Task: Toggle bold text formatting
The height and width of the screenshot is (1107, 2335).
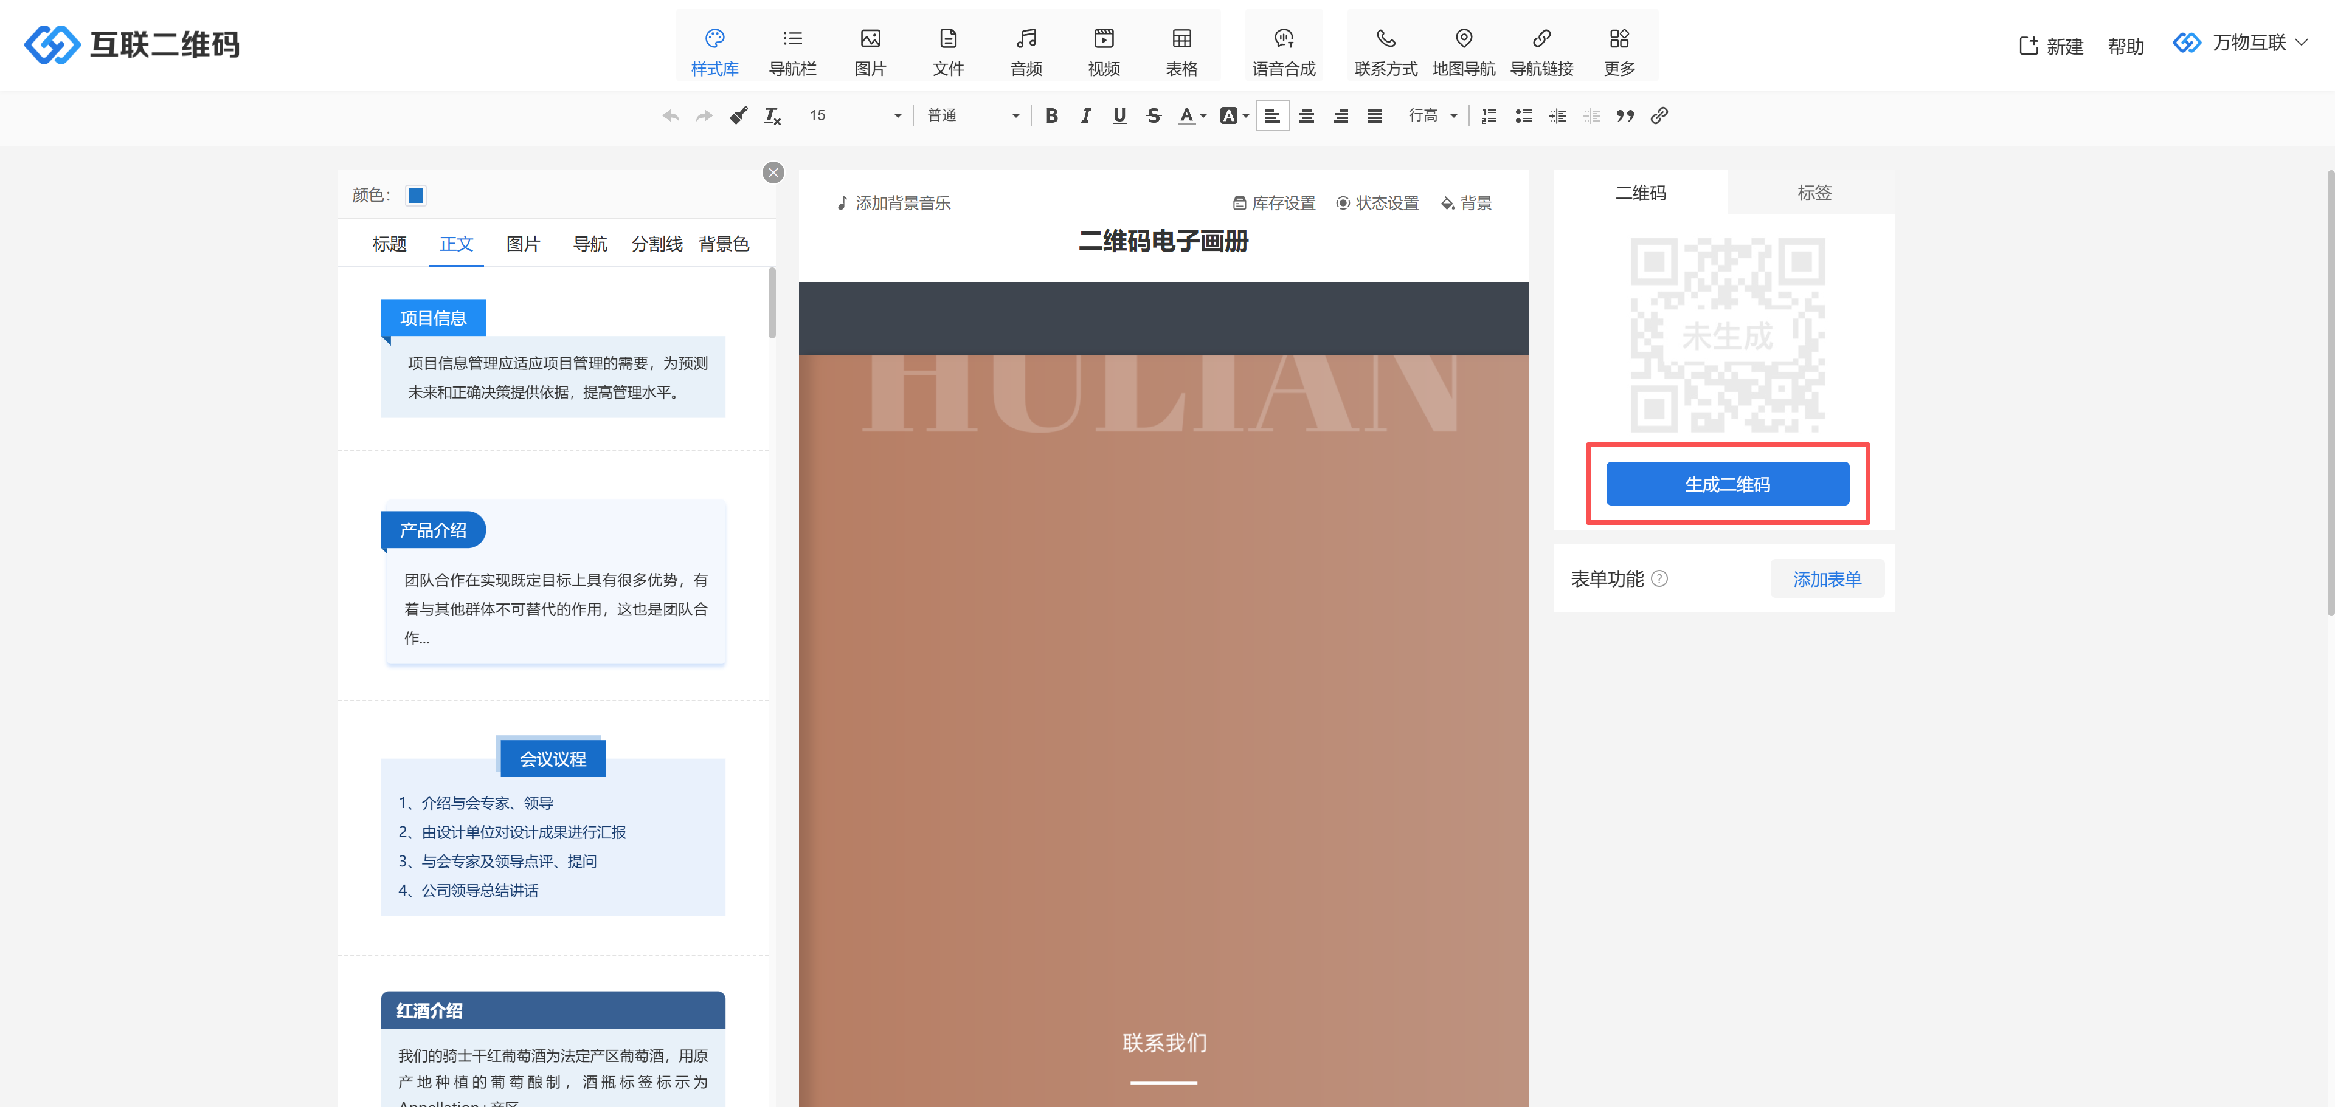Action: [1051, 116]
